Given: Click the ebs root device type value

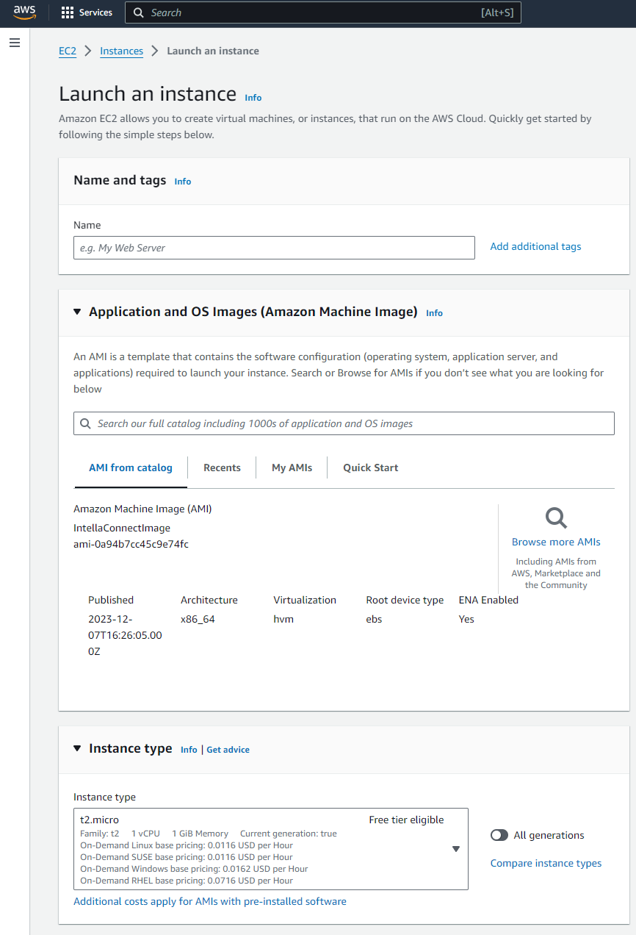Looking at the screenshot, I should [x=374, y=619].
